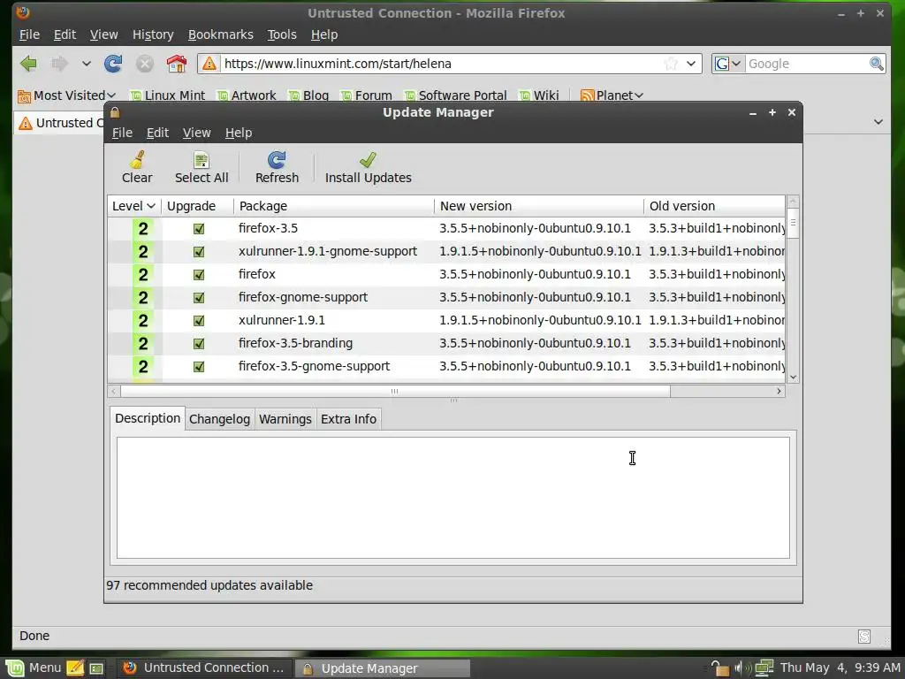The width and height of the screenshot is (905, 679).
Task: Click the Google search input field
Action: (x=807, y=64)
